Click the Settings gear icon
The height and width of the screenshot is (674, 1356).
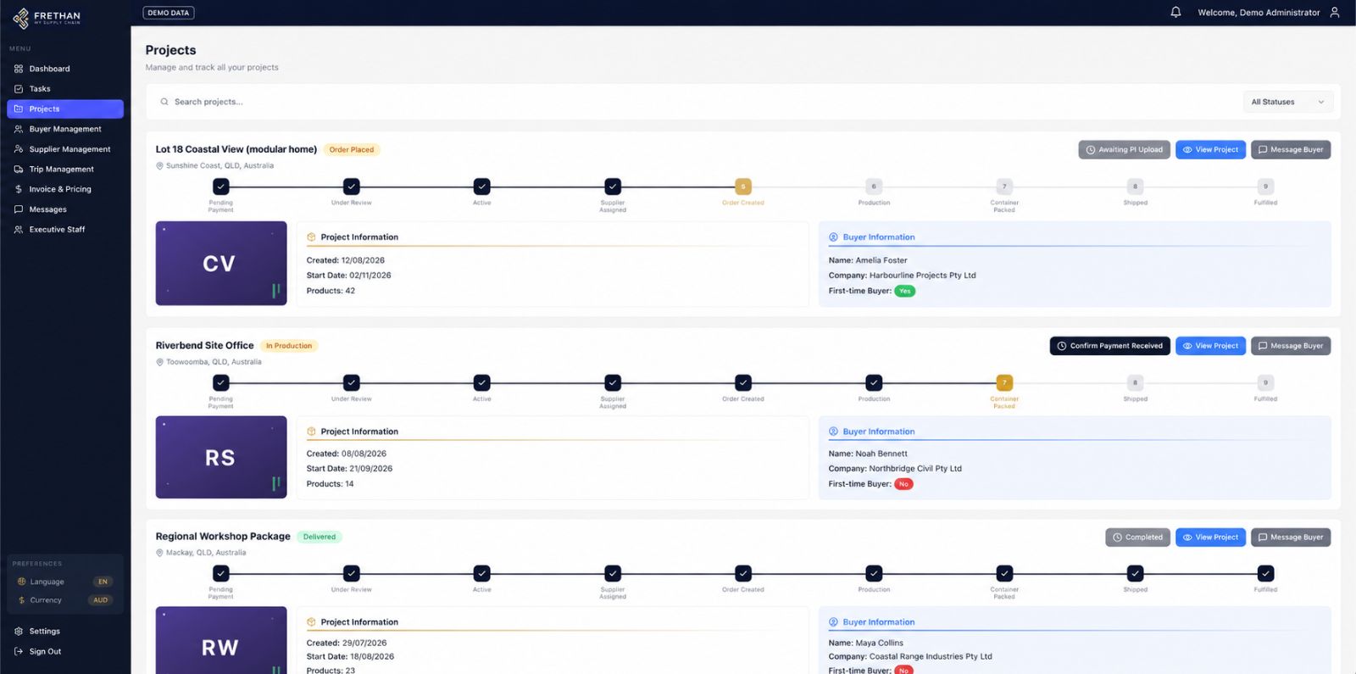click(x=19, y=632)
